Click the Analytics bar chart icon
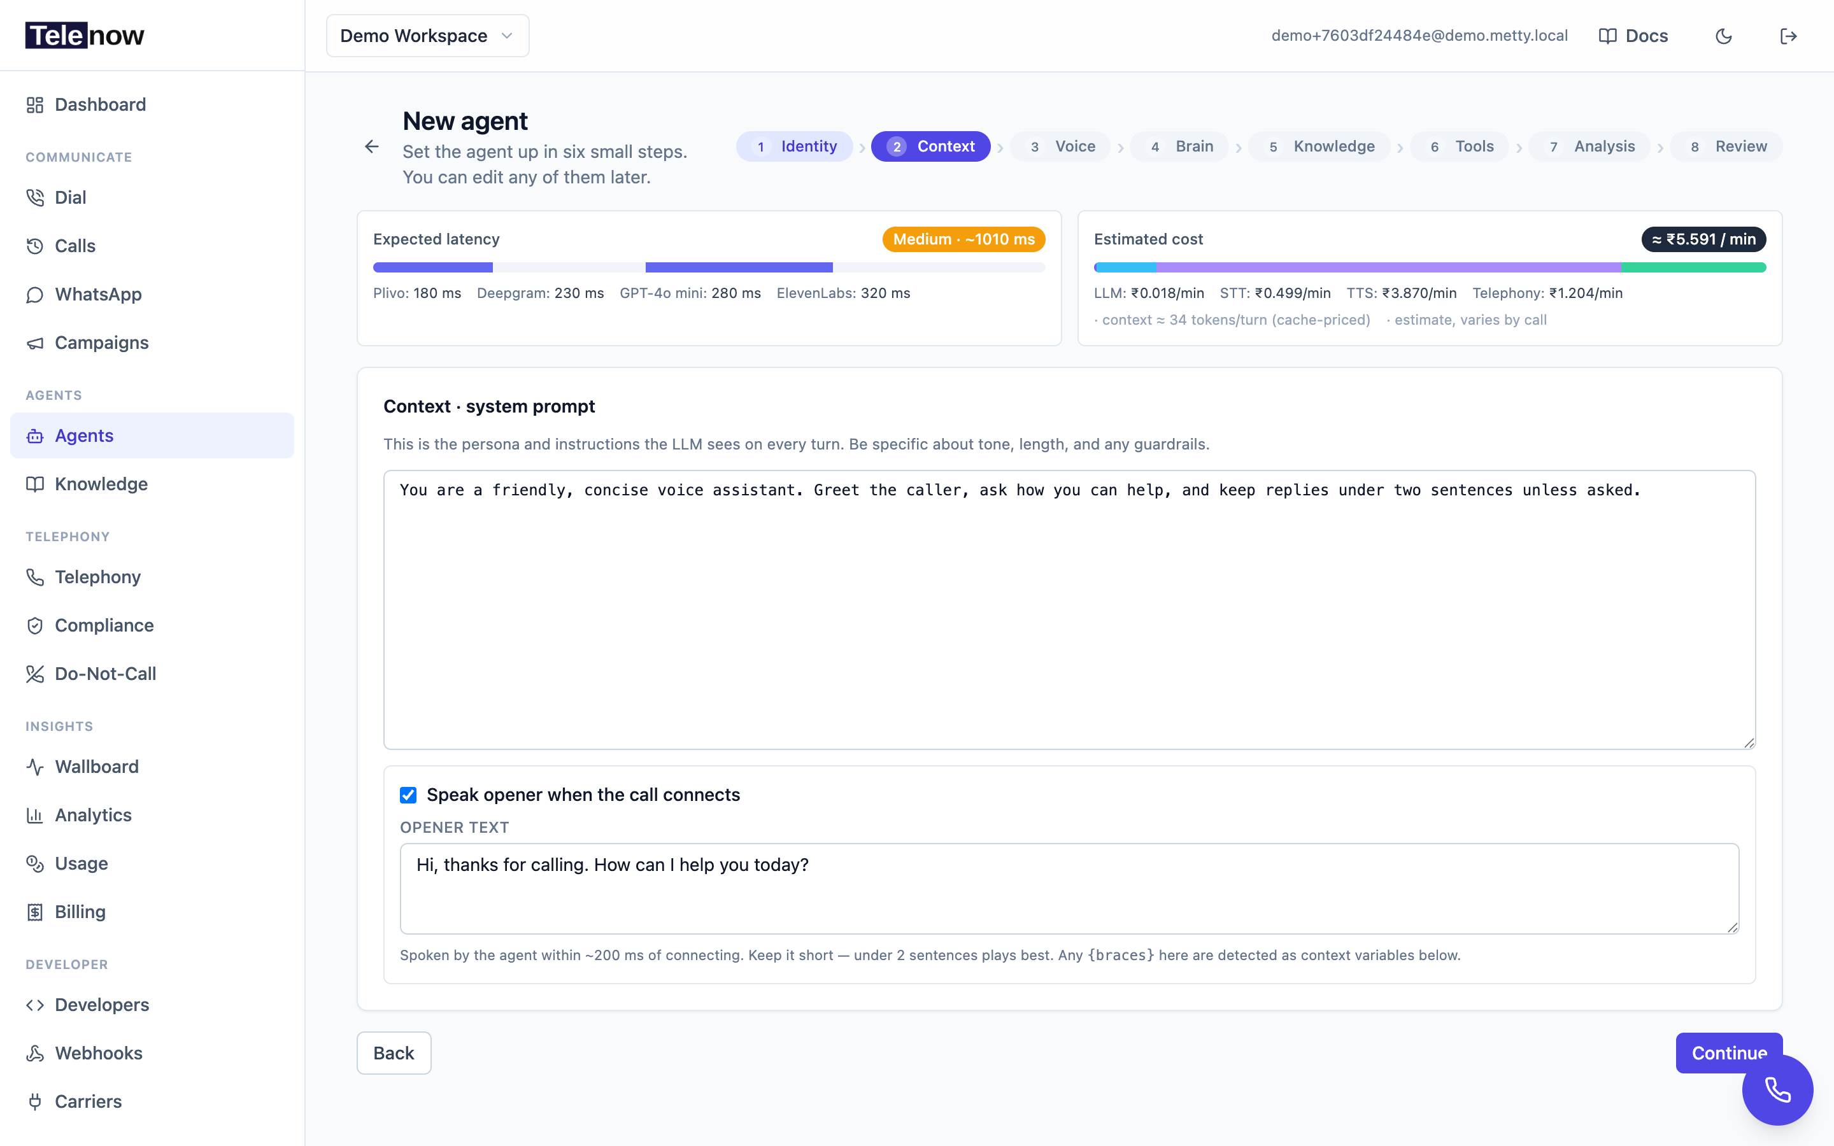The width and height of the screenshot is (1834, 1146). pyautogui.click(x=35, y=816)
